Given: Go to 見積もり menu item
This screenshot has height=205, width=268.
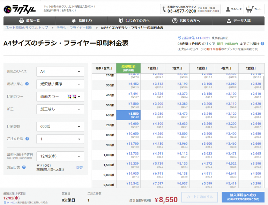Looking at the screenshot, I should [x=82, y=21].
